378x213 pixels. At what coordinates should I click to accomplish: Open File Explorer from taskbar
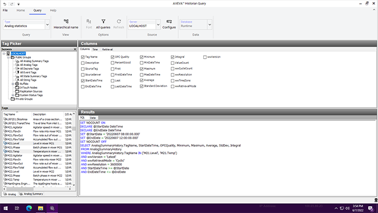[40, 208]
